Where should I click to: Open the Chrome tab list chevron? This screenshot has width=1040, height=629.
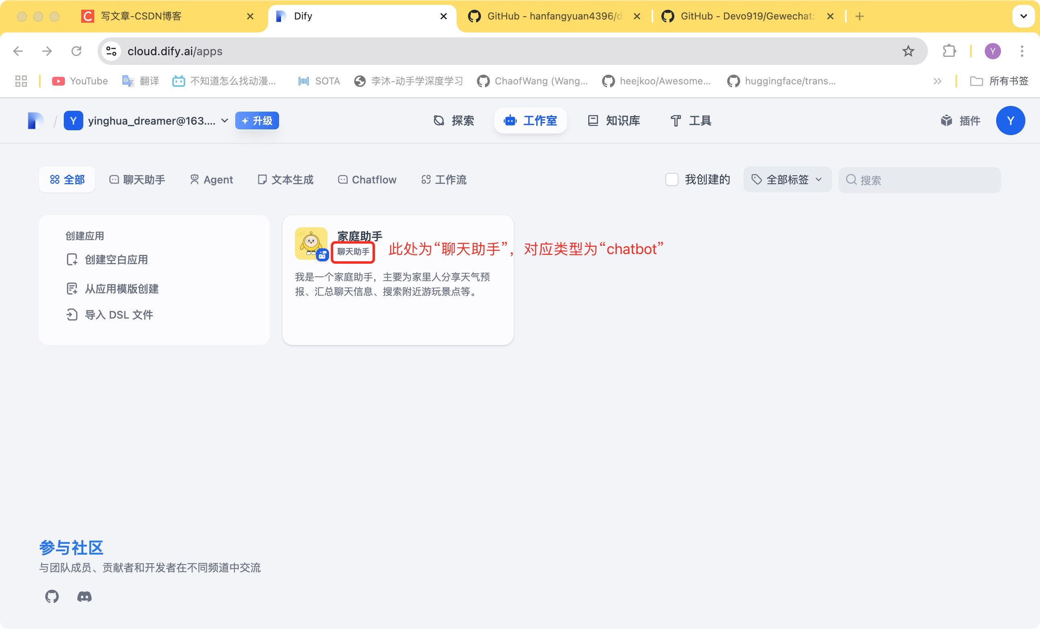[x=1023, y=17]
